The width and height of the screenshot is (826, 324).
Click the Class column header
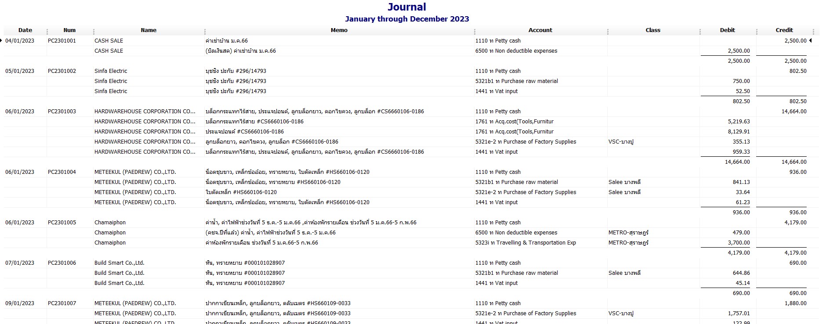[x=653, y=30]
